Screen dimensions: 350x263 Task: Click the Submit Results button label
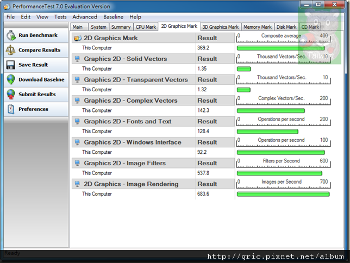[37, 94]
